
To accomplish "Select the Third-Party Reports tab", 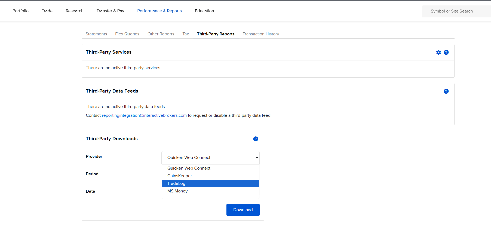I will tap(216, 34).
